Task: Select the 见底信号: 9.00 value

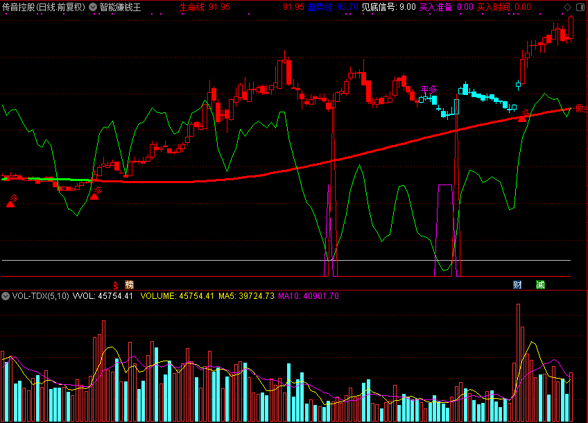Action: point(388,7)
